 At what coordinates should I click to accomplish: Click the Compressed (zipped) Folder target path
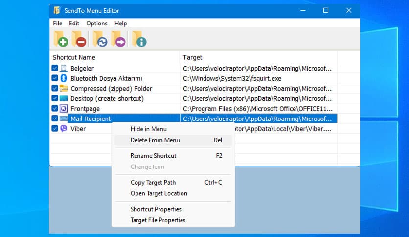257,89
